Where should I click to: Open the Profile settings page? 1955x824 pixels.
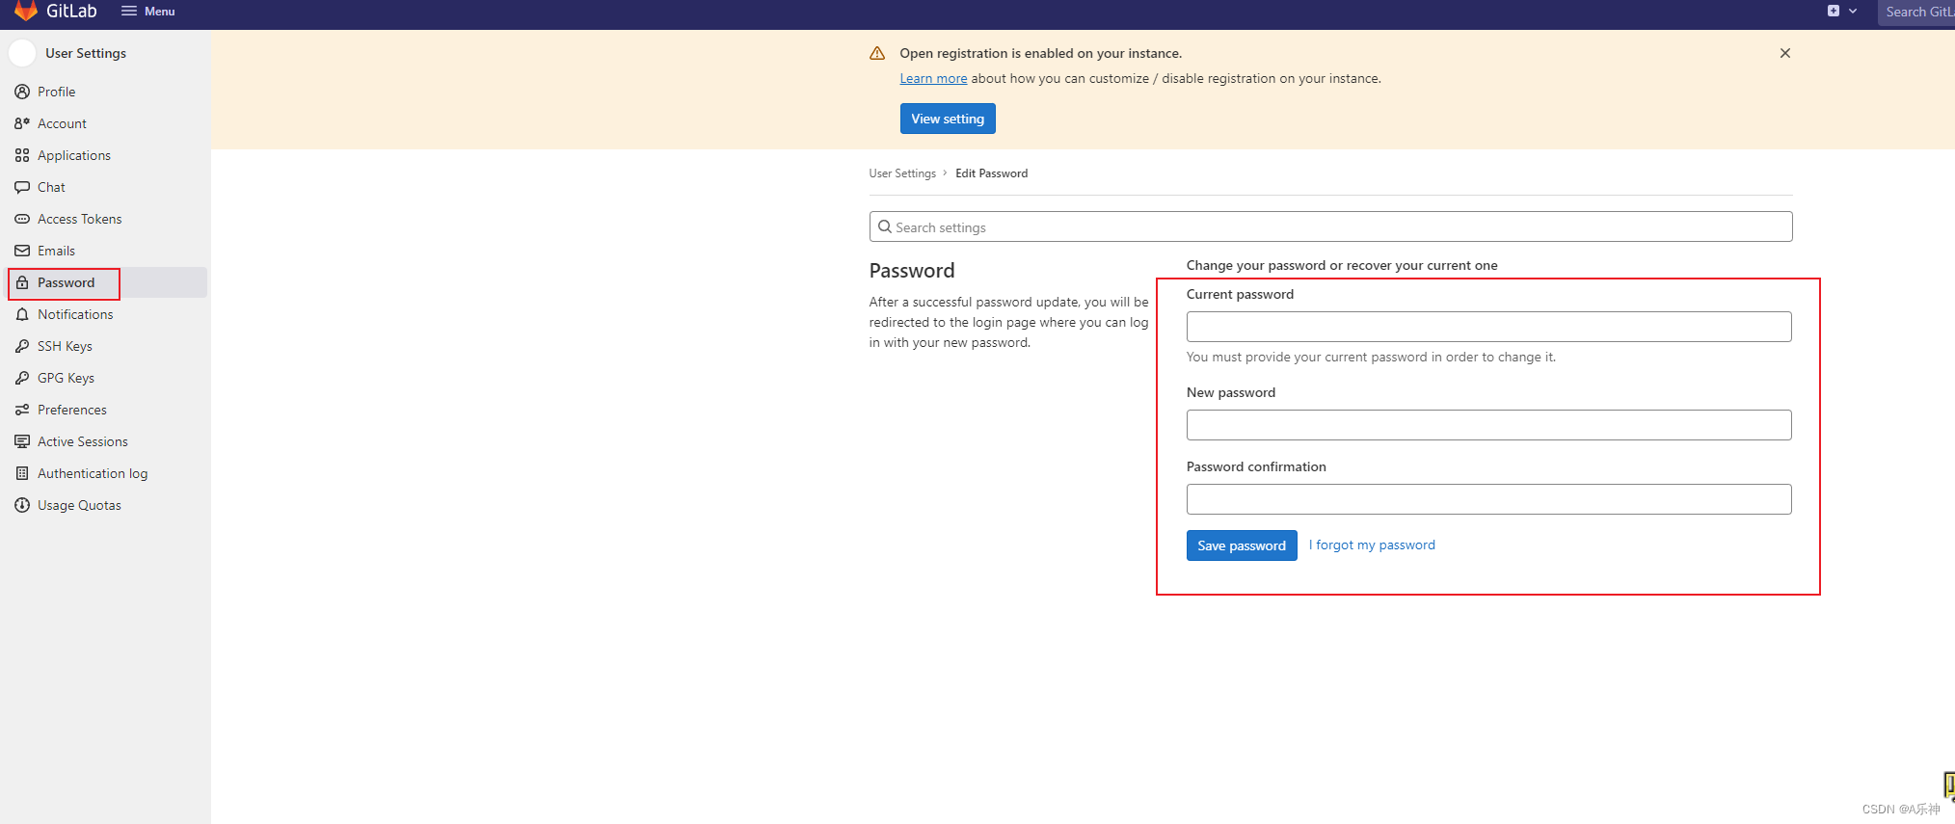point(106,92)
